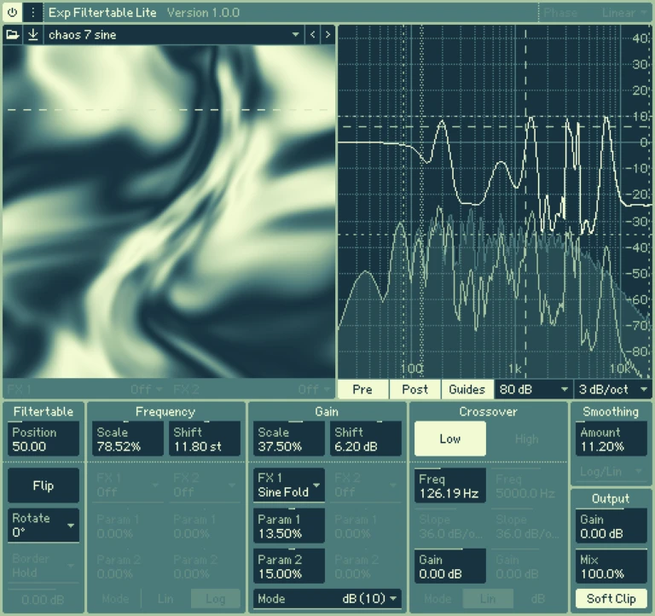This screenshot has height=616, width=655.
Task: Click the Frequency Scale 78.52% control
Action: (x=128, y=439)
